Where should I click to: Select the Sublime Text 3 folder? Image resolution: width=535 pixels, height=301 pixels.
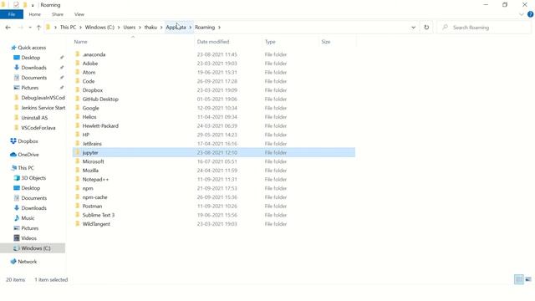click(99, 215)
